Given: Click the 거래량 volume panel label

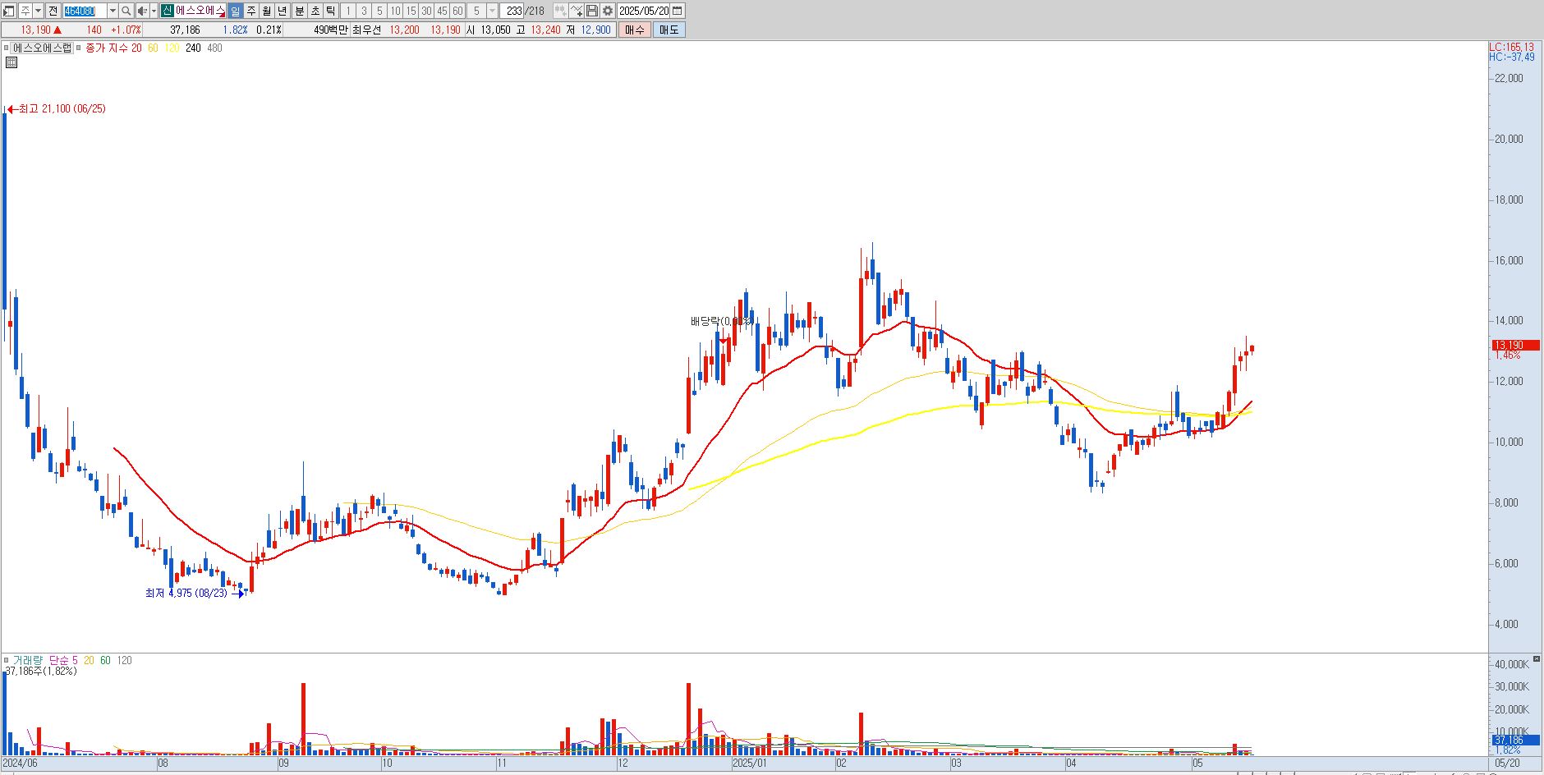Looking at the screenshot, I should coord(27,660).
